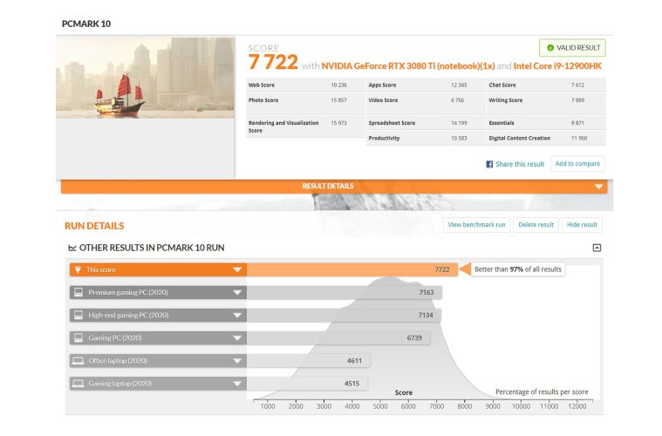Click the Rendering and Visualization Score row
The width and height of the screenshot is (662, 436).
click(305, 126)
